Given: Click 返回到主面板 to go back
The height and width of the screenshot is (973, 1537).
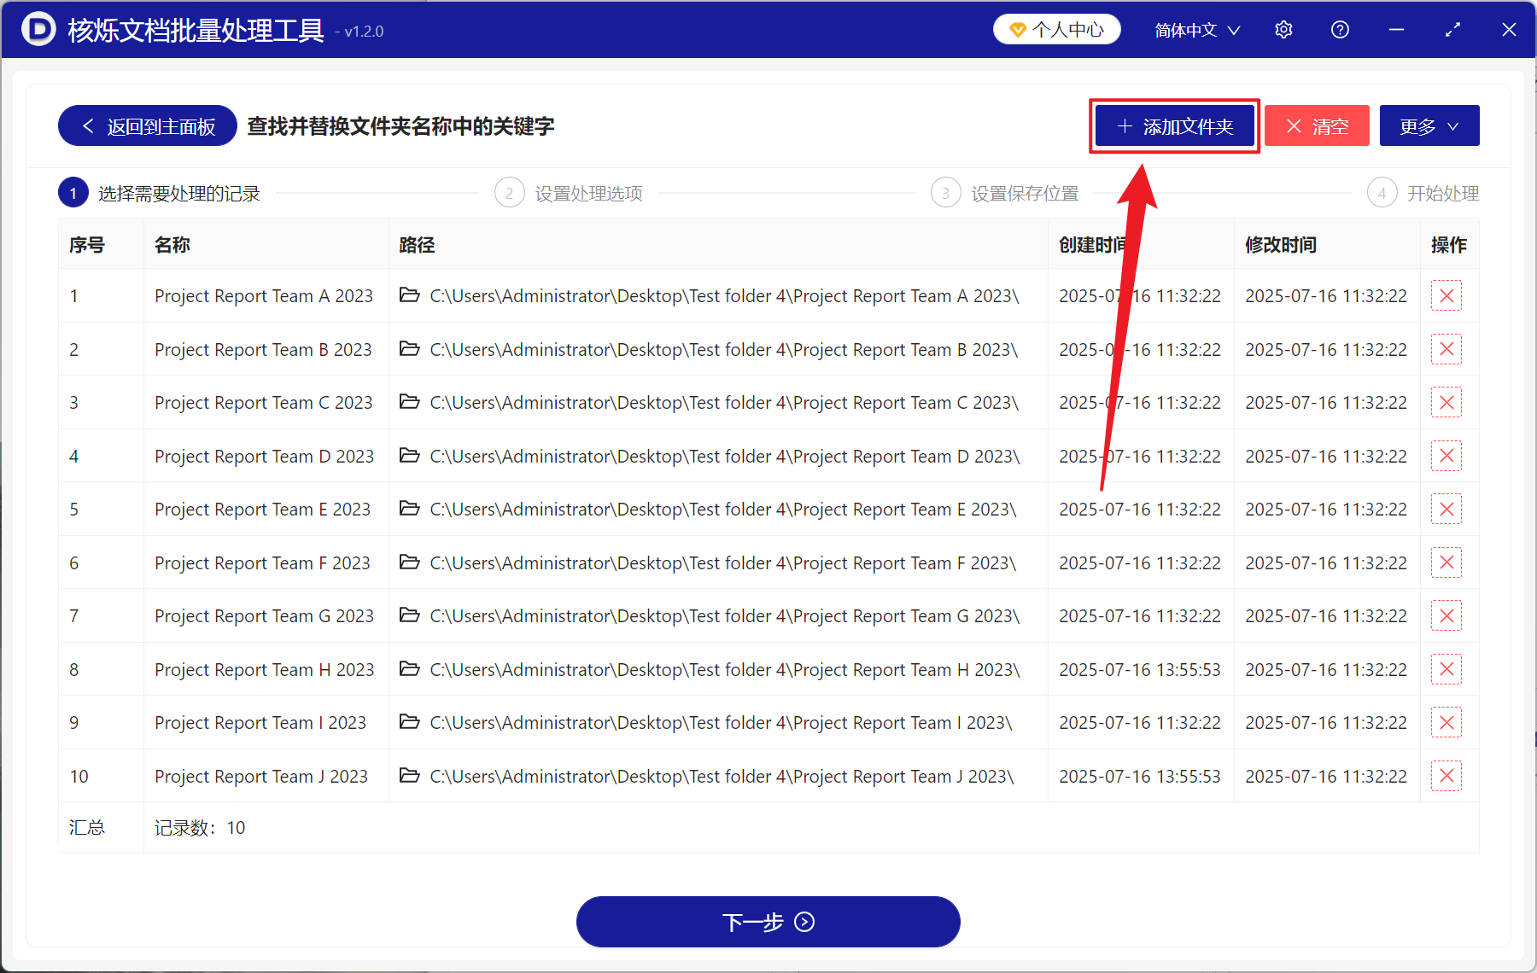Looking at the screenshot, I should point(146,125).
